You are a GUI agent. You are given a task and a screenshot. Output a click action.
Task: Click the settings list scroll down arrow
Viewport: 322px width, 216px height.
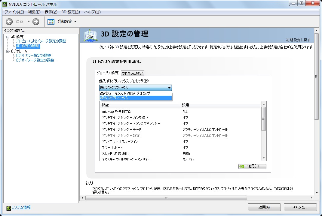pyautogui.click(x=264, y=158)
